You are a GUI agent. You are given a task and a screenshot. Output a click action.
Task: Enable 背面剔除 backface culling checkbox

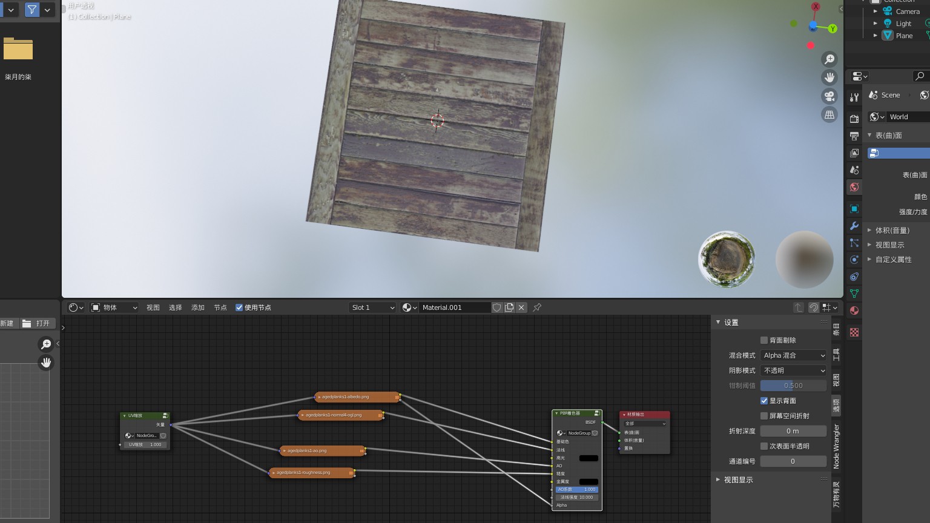point(764,340)
